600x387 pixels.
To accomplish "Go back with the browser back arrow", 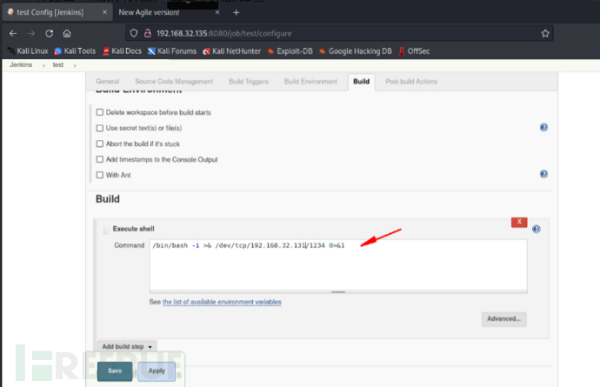I will click(x=13, y=34).
